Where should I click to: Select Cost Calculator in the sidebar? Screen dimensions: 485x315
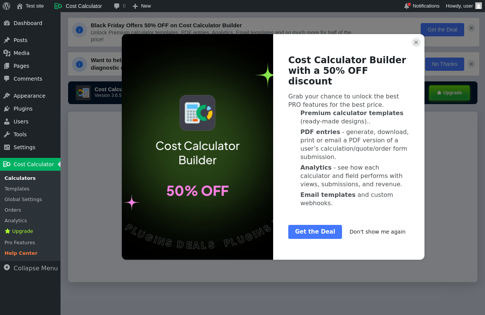tap(30, 164)
